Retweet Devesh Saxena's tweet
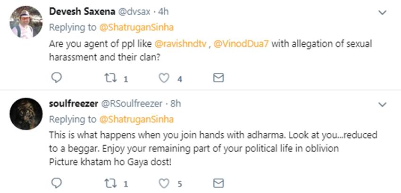Screen dimensions: 401x193 (110, 78)
